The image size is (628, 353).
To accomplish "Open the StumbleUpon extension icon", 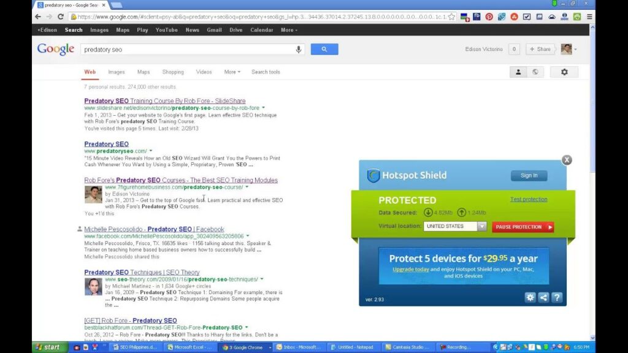I will coord(515,17).
